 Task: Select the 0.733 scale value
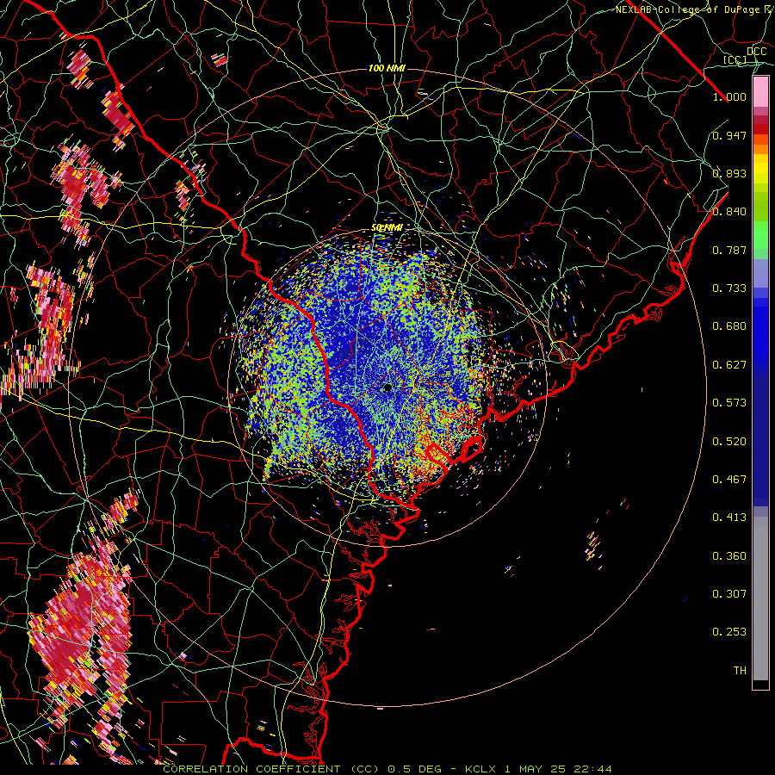coord(729,288)
